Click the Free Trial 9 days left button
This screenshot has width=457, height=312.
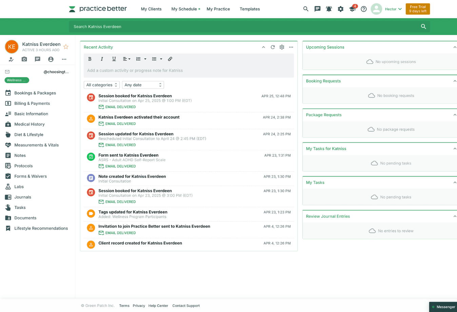418,9
